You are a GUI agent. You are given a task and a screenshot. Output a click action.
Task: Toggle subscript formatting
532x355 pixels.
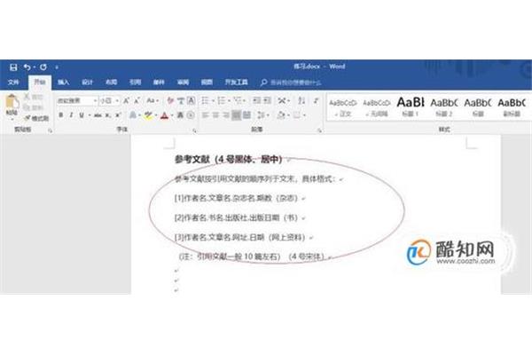[x=107, y=115]
